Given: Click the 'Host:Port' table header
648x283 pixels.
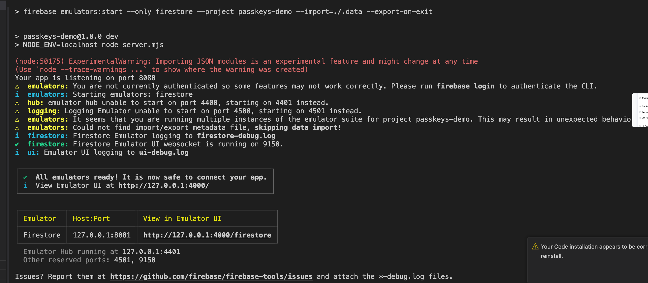Looking at the screenshot, I should click(x=91, y=219).
